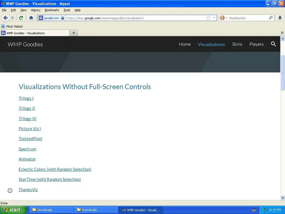This screenshot has width=285, height=214.
Task: Open the Trilogy II link
Action: [27, 108]
